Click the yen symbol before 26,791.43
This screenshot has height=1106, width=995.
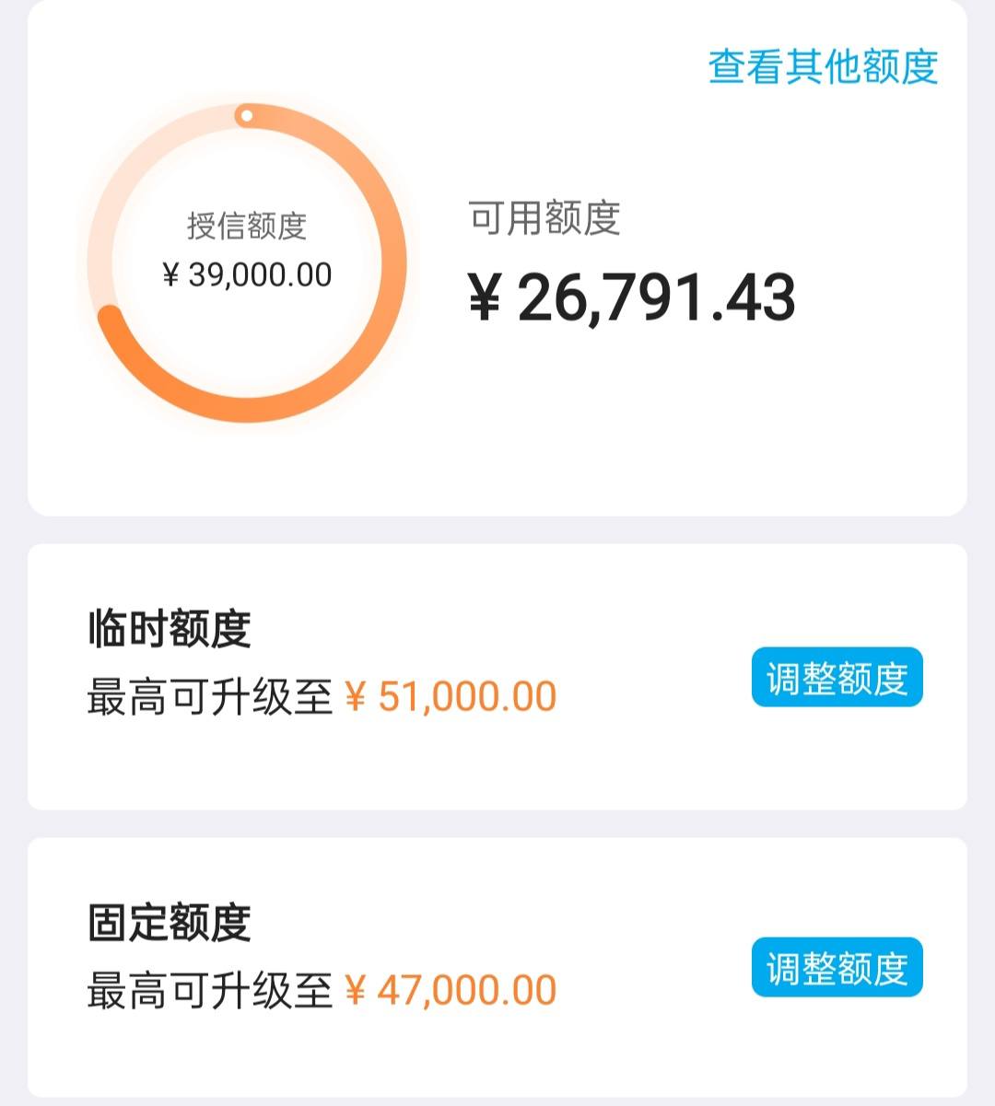click(485, 298)
